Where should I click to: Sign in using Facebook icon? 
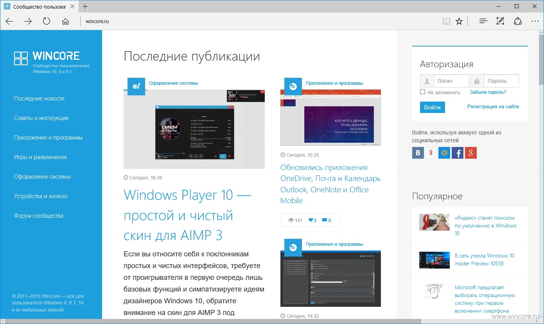pyautogui.click(x=458, y=153)
